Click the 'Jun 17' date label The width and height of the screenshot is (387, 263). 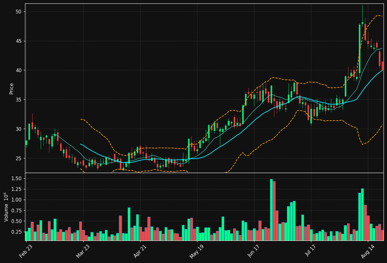click(254, 251)
